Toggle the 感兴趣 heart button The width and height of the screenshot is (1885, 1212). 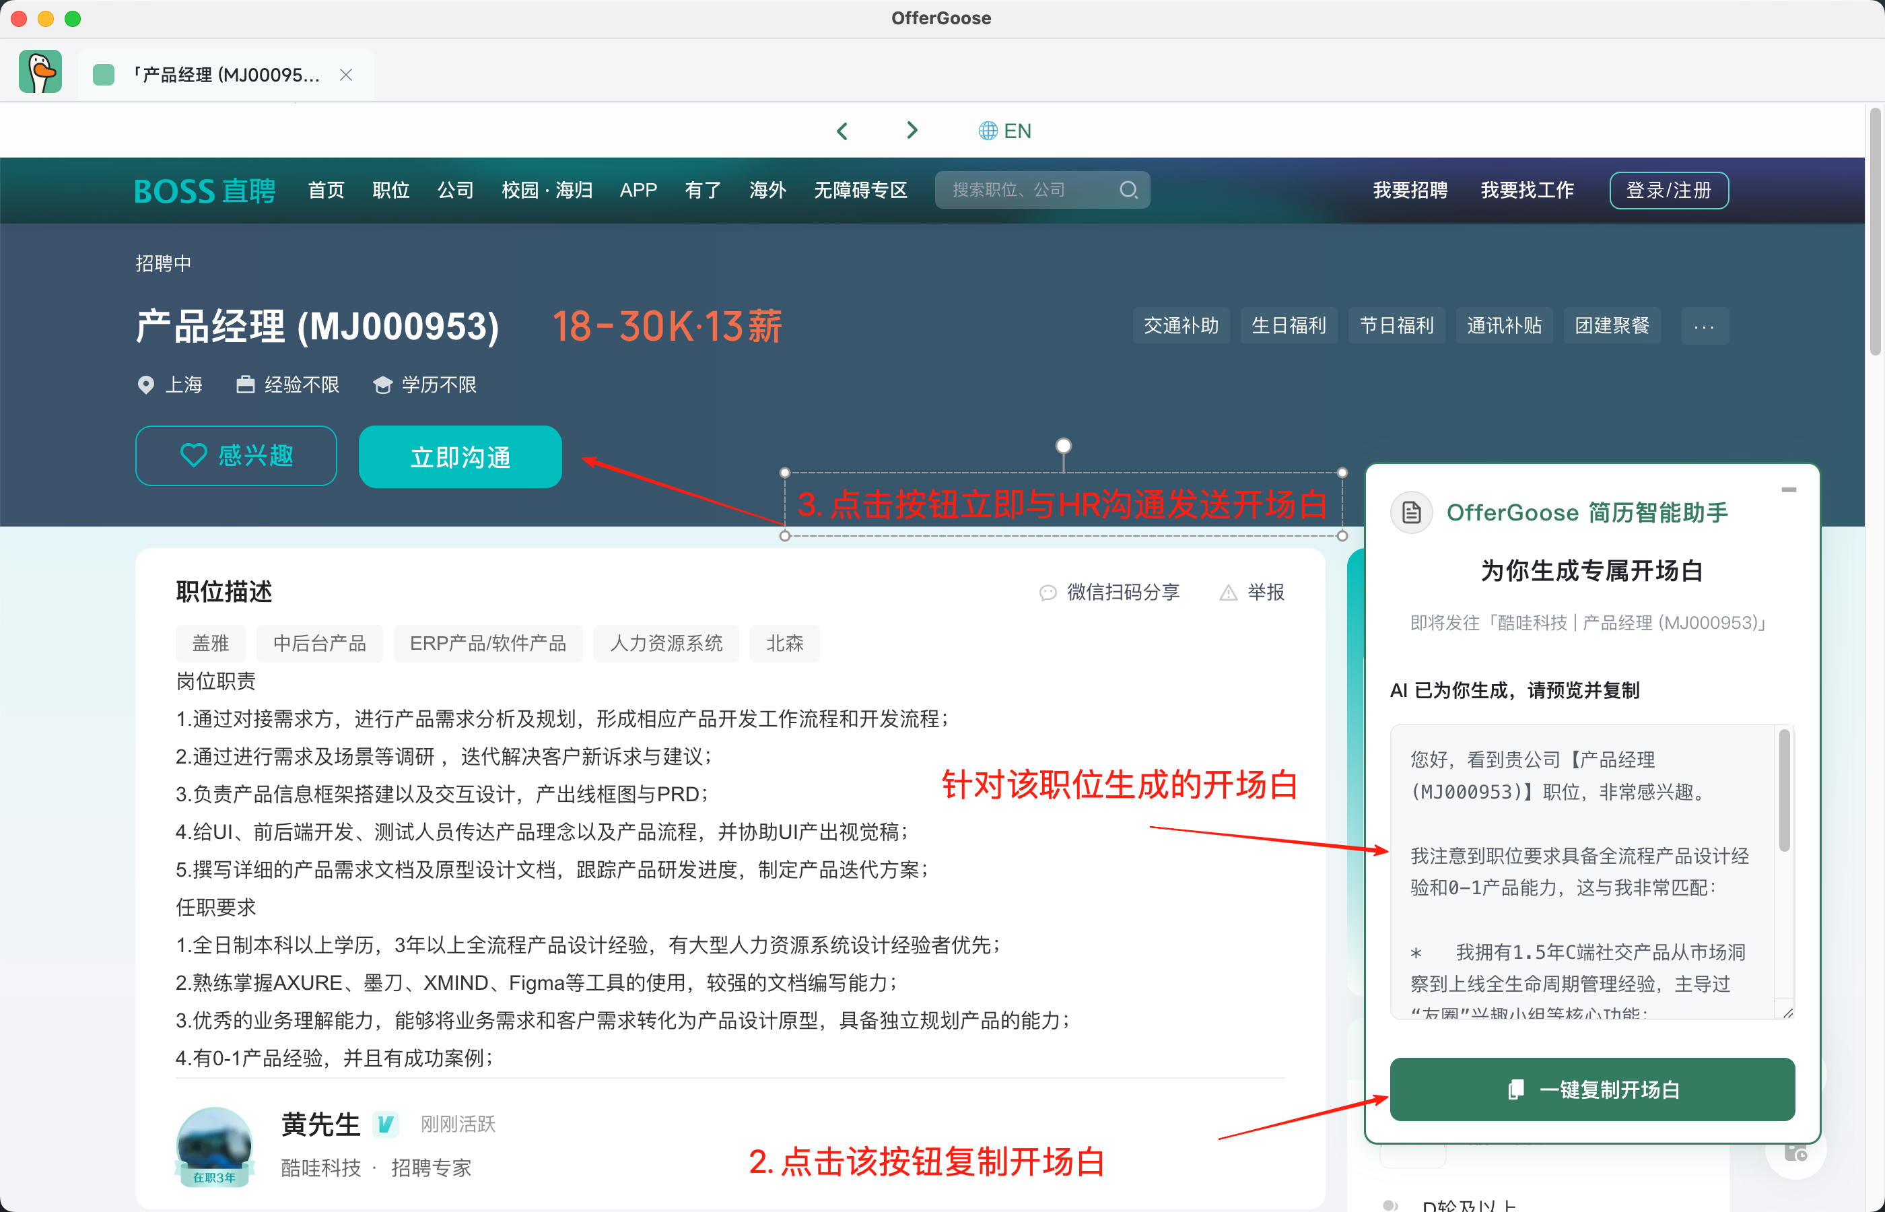pos(236,456)
